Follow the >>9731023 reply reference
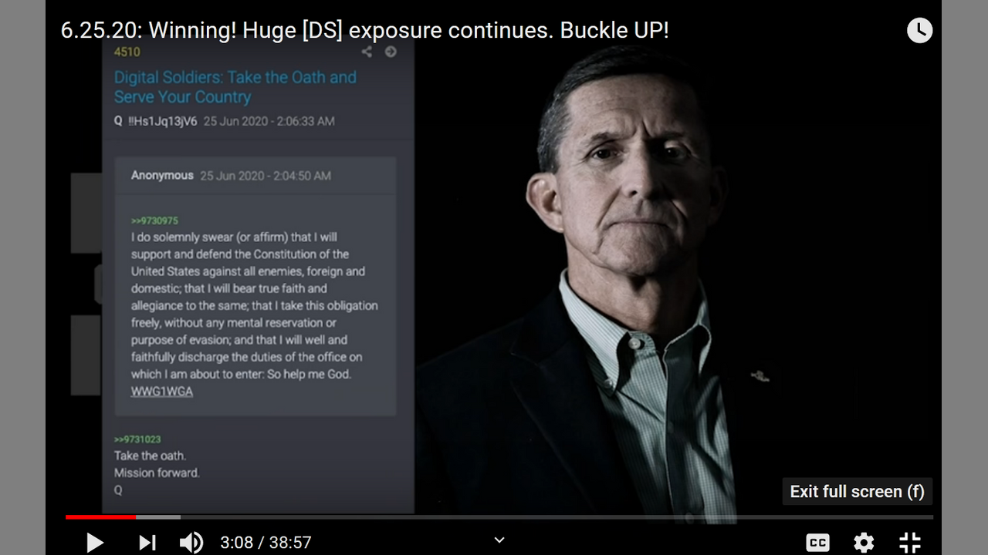 pos(137,439)
